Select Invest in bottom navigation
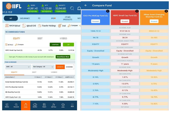Image resolution: width=171 pixels, height=113 pixels. click(x=26, y=105)
